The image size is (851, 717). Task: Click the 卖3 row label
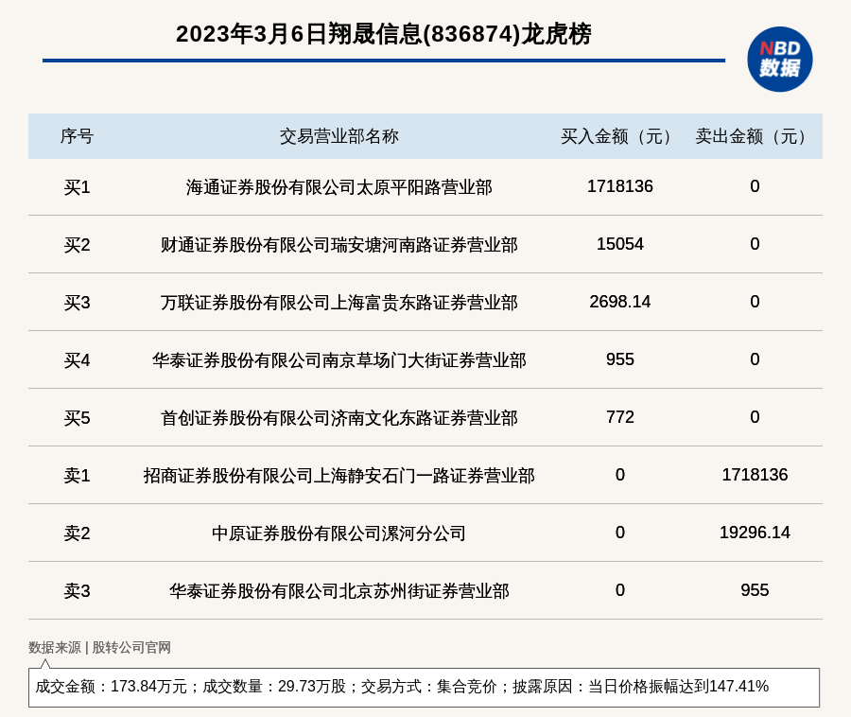pyautogui.click(x=78, y=590)
